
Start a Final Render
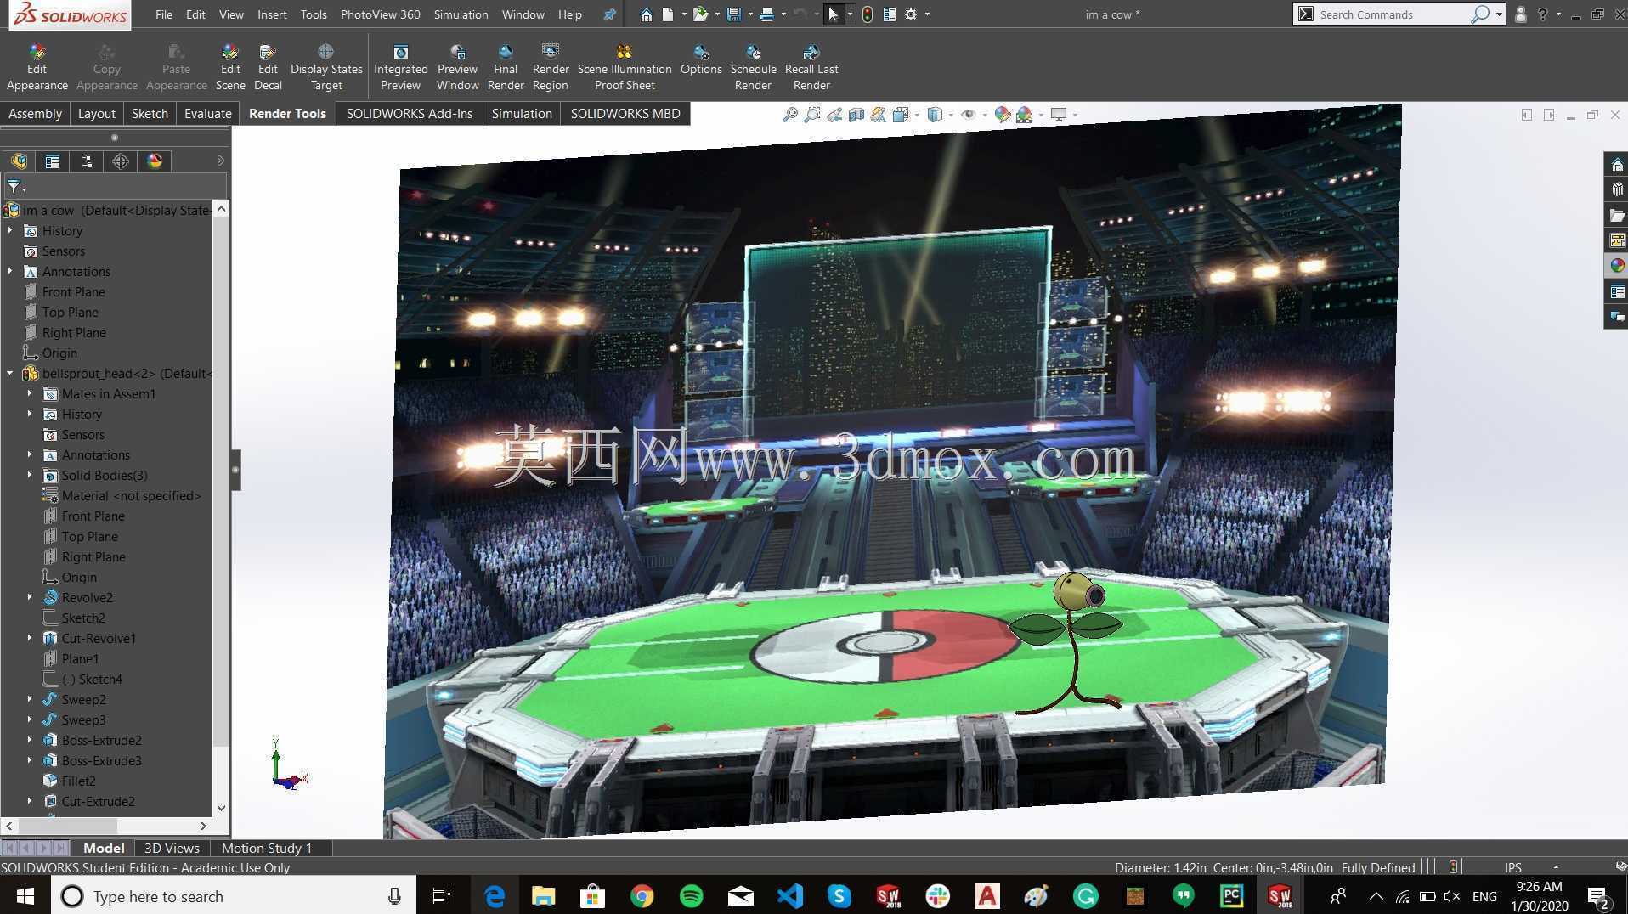coord(506,67)
